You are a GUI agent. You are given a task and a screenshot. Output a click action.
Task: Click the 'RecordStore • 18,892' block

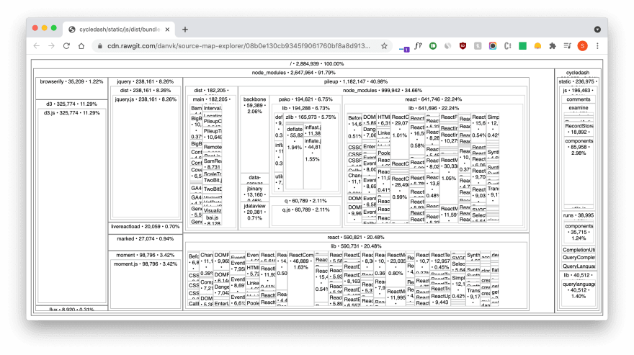[x=579, y=129]
